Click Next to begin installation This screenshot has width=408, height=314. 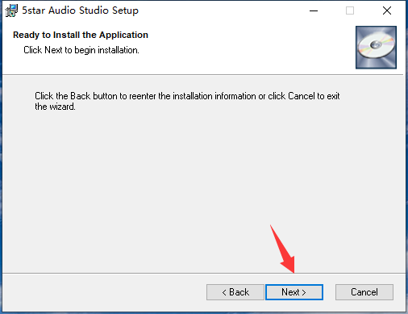(x=294, y=292)
